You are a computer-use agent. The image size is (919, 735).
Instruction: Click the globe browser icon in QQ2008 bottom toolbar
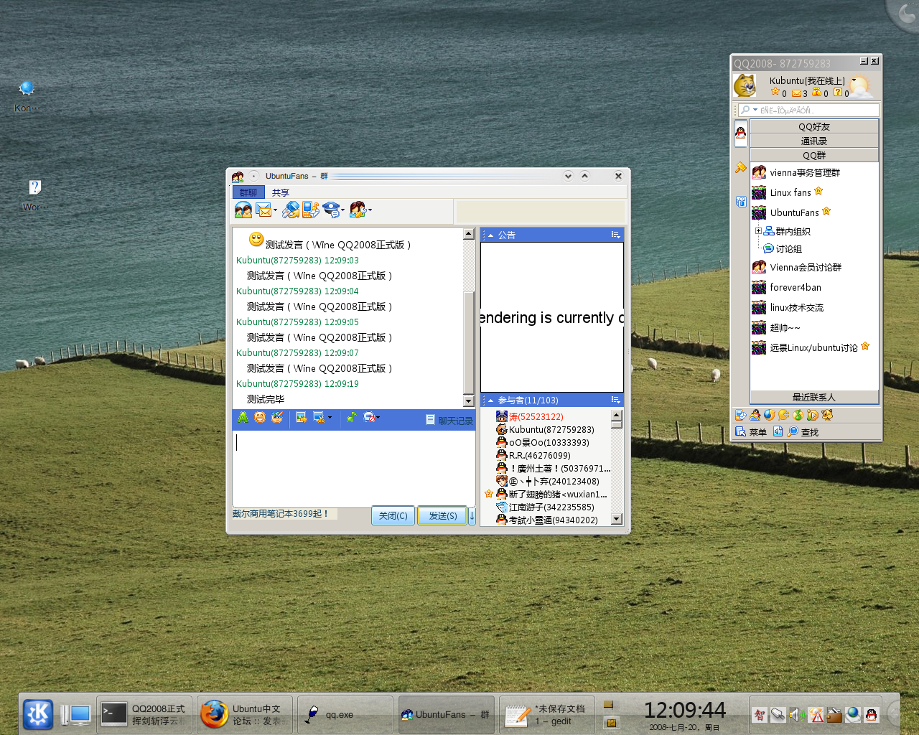[770, 415]
